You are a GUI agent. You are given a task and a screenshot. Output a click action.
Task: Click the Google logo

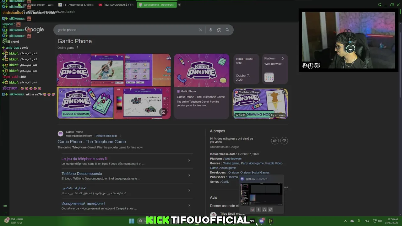pyautogui.click(x=35, y=30)
